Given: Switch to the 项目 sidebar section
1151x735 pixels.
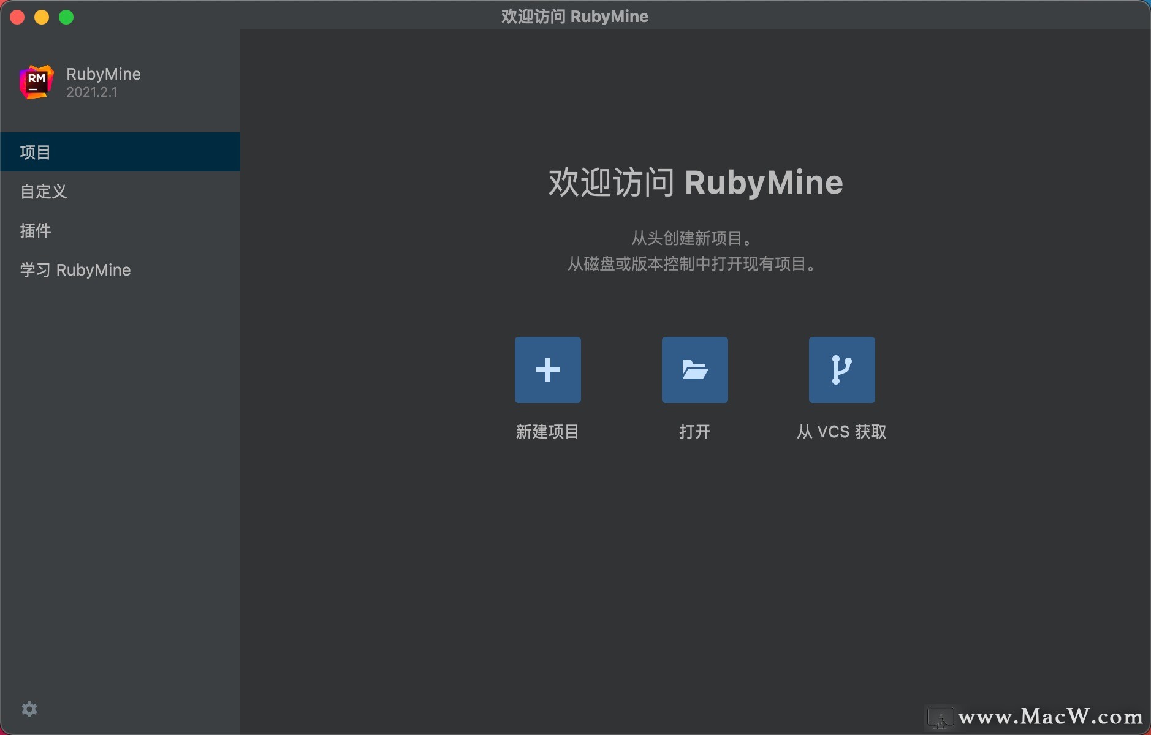Looking at the screenshot, I should click(x=36, y=152).
